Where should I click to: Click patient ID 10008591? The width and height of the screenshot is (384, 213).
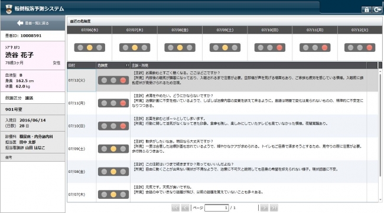(31, 36)
